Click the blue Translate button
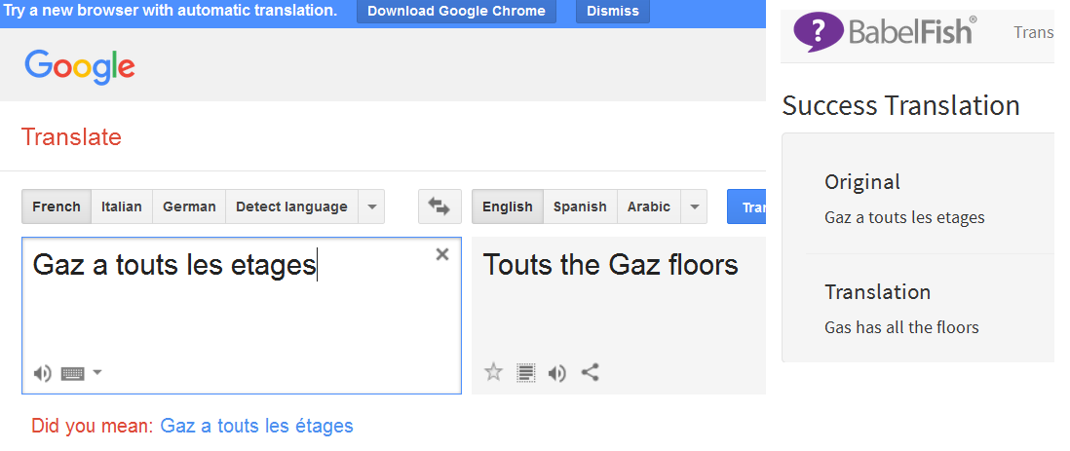 click(746, 207)
